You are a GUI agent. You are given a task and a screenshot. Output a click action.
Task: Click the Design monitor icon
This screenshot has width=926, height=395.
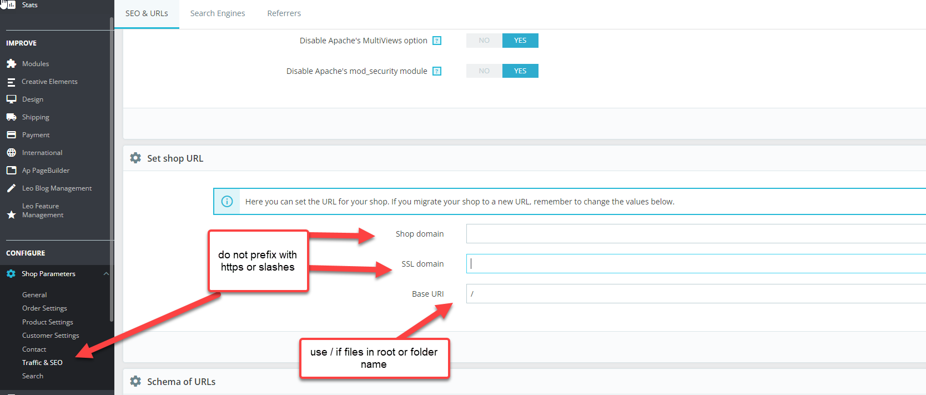point(11,99)
